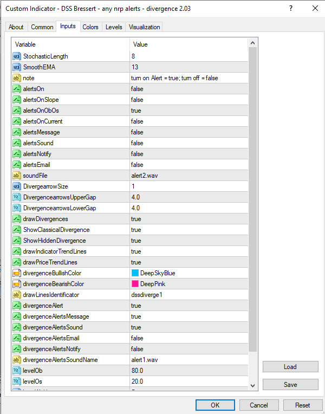This screenshot has height=414, width=325.
Task: Toggle the alertsOnCurrent value
Action: pyautogui.click(x=188, y=121)
